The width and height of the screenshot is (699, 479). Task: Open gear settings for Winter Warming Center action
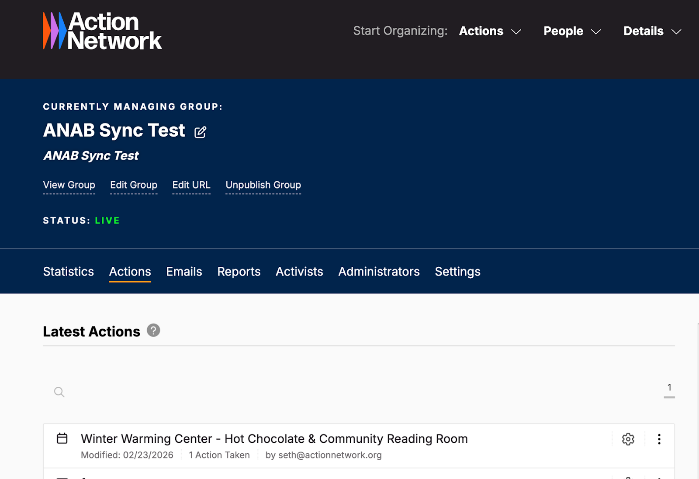click(628, 439)
